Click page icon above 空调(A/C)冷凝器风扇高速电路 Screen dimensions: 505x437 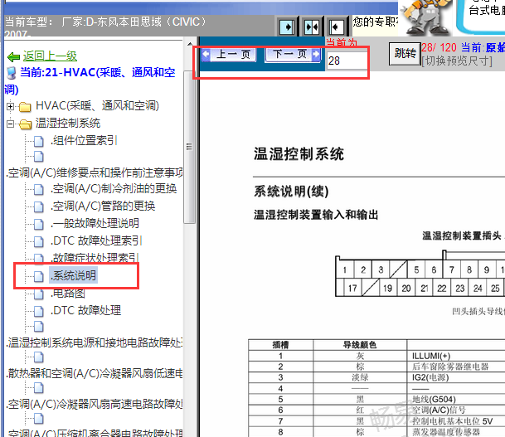tap(39, 388)
